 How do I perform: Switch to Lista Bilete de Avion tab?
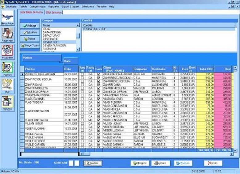31,12
